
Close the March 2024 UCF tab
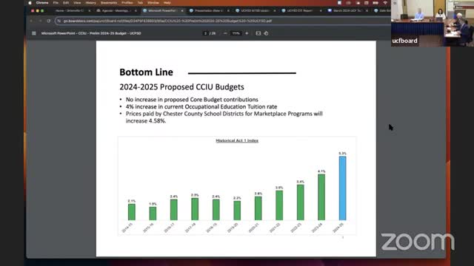[367, 10]
